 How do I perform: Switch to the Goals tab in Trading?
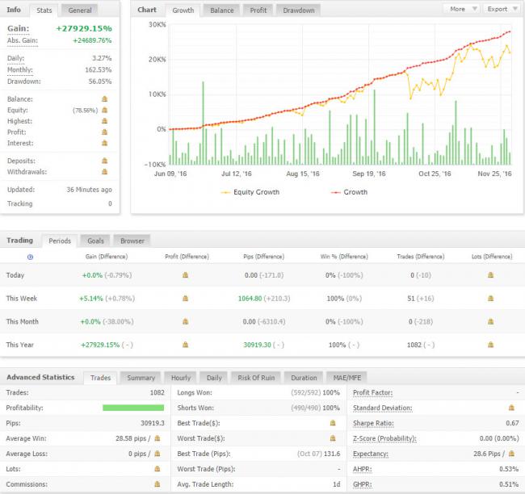click(x=94, y=241)
